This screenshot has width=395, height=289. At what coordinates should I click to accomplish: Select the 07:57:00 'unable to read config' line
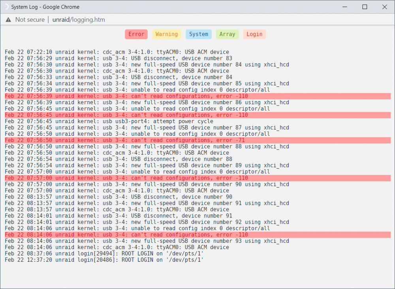pyautogui.click(x=137, y=172)
